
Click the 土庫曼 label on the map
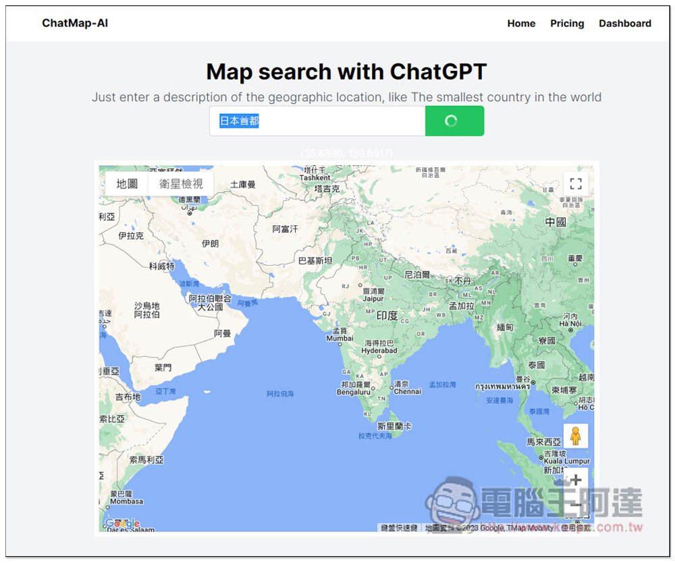pos(243,185)
